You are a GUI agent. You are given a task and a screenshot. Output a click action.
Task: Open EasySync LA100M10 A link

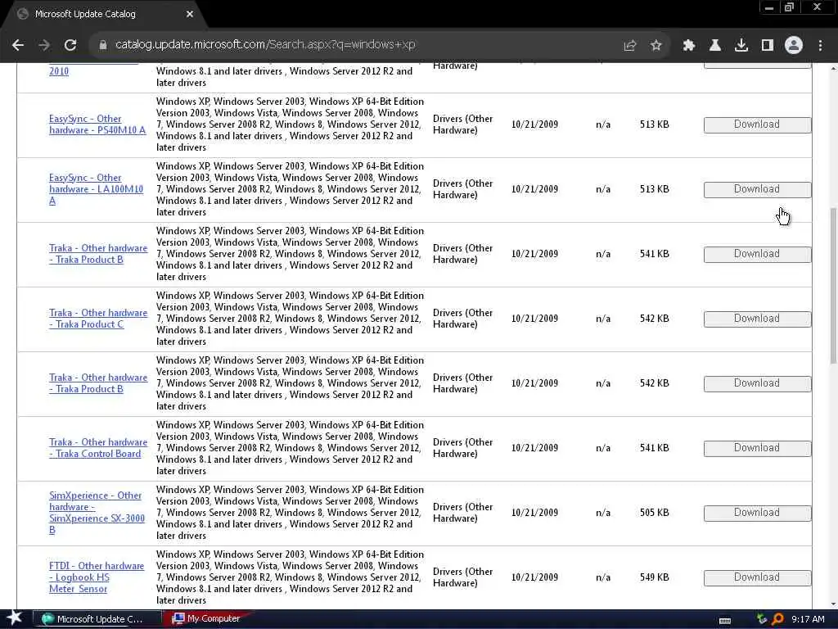point(97,189)
